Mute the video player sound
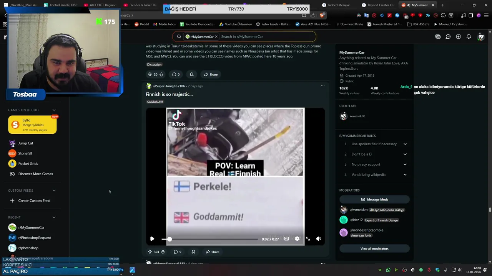 click(x=319, y=239)
